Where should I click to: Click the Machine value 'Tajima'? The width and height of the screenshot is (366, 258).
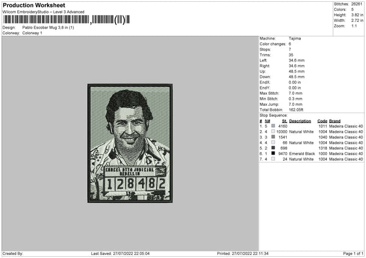pos(295,38)
